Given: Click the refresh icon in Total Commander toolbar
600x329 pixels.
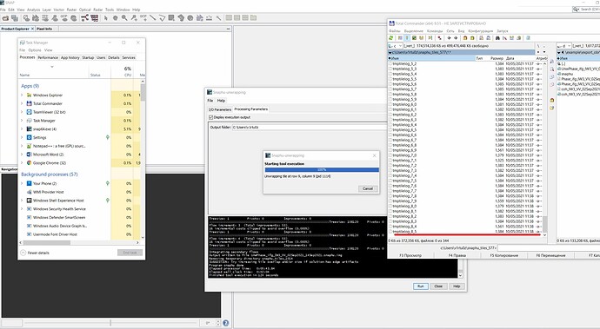Looking at the screenshot, I should coord(390,38).
